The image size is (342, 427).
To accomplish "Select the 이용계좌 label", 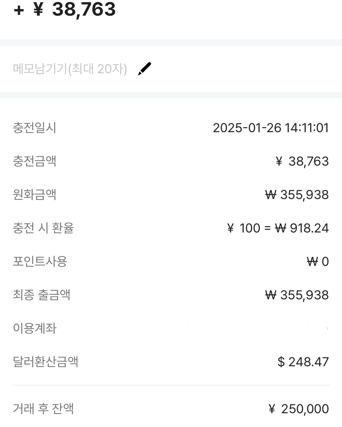I will [34, 328].
